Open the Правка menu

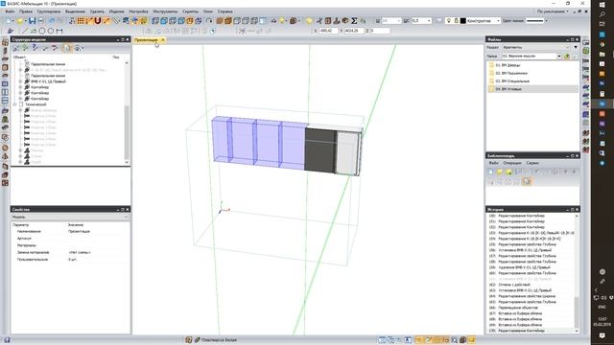[26, 11]
